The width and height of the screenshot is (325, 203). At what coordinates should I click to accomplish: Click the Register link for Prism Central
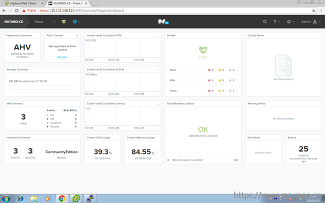click(62, 57)
